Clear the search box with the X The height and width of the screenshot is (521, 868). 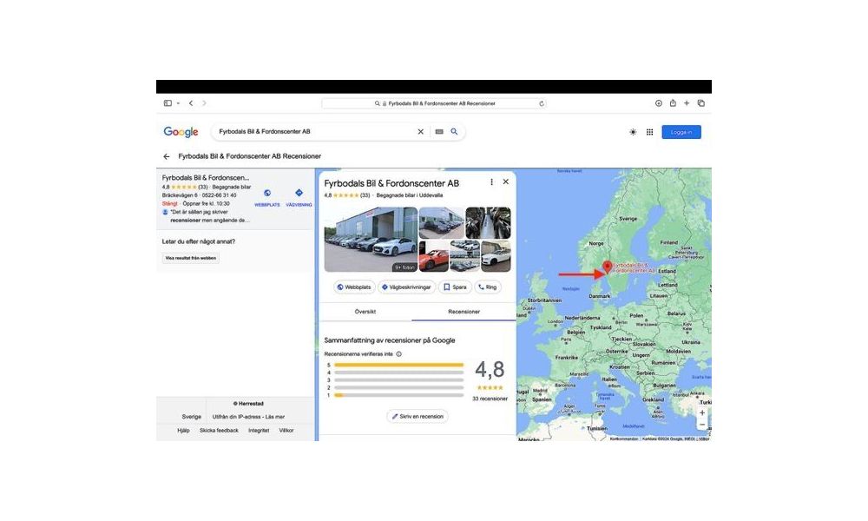(x=421, y=132)
